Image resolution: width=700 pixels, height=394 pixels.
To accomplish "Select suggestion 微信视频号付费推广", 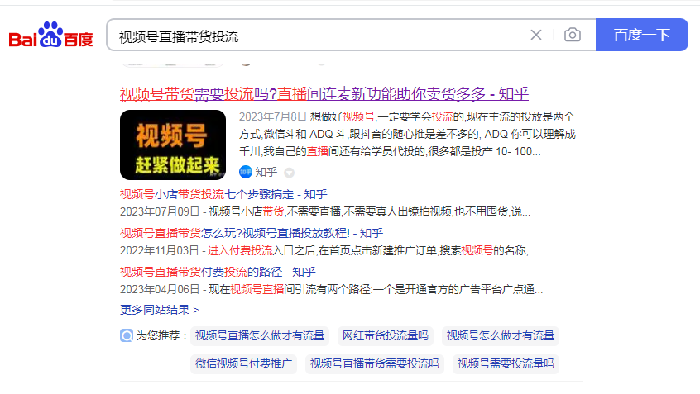I will (243, 363).
